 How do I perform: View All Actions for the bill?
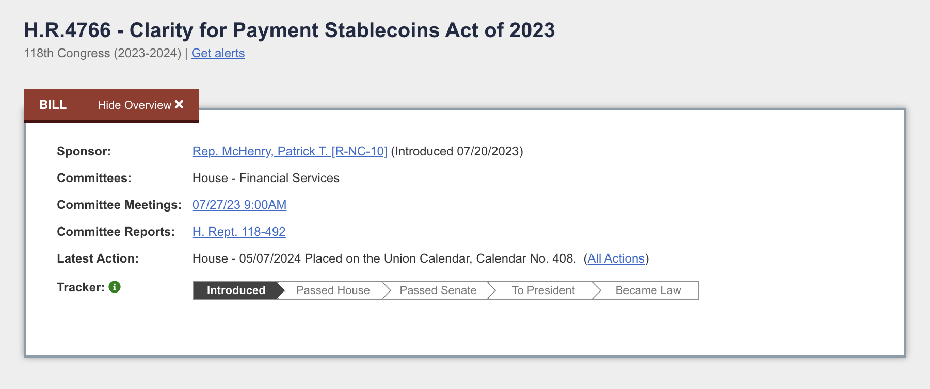click(x=617, y=258)
